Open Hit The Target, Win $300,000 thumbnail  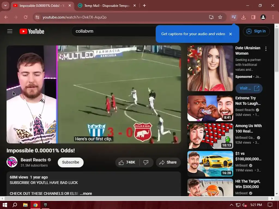(x=210, y=188)
